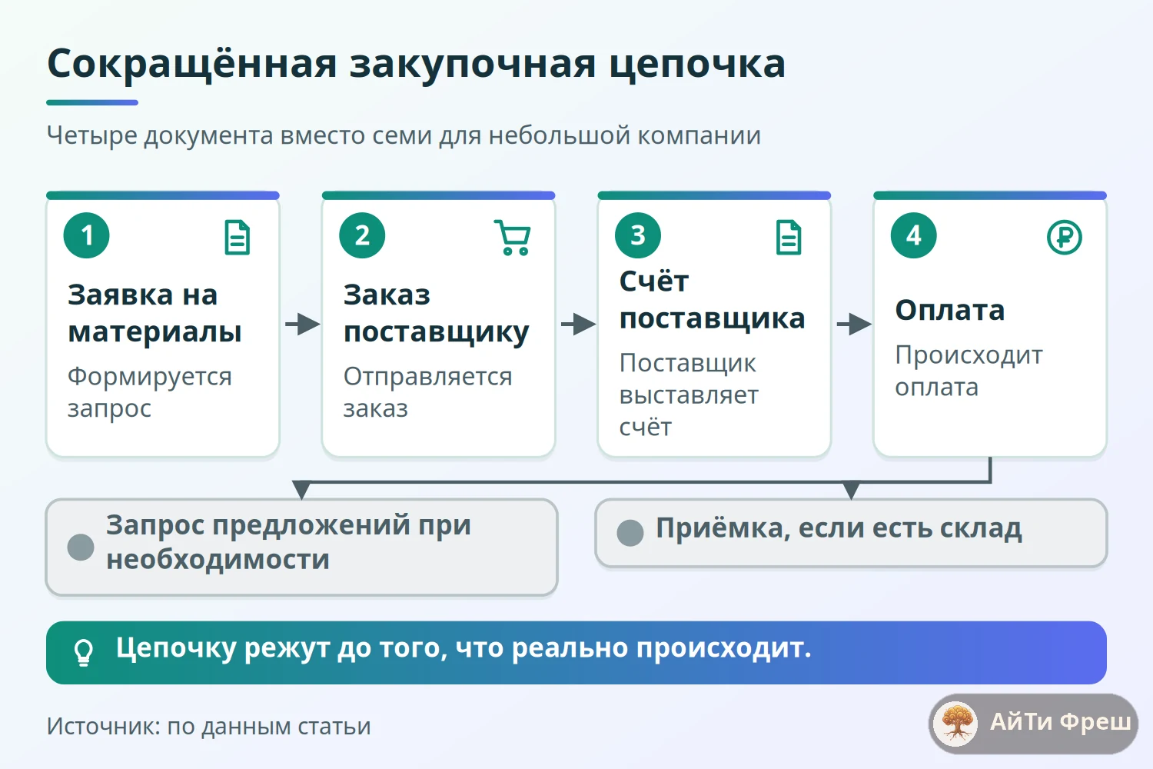This screenshot has width=1153, height=769.
Task: Click the grey dot beside Приёмка, если есть склад
Action: pyautogui.click(x=630, y=533)
